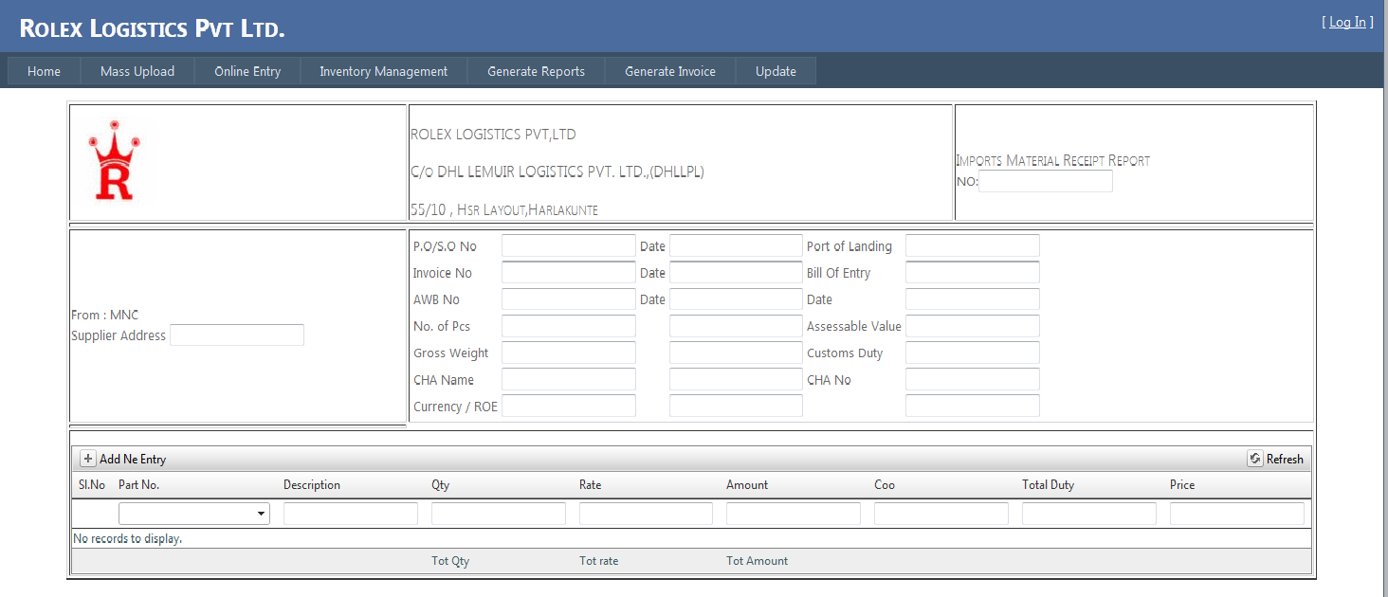Click the Imports Material Receipt Report heading
The height and width of the screenshot is (597, 1388).
1052,161
